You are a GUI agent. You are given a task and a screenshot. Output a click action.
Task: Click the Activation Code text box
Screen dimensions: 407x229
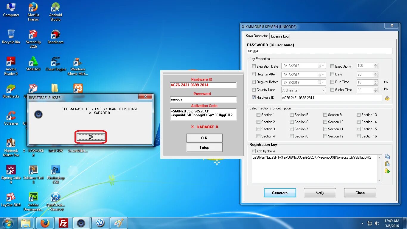point(203,114)
